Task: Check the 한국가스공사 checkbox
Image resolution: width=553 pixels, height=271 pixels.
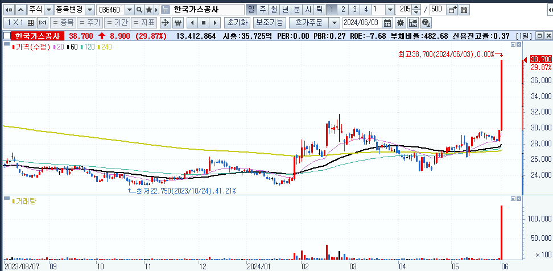Action: click(7, 36)
